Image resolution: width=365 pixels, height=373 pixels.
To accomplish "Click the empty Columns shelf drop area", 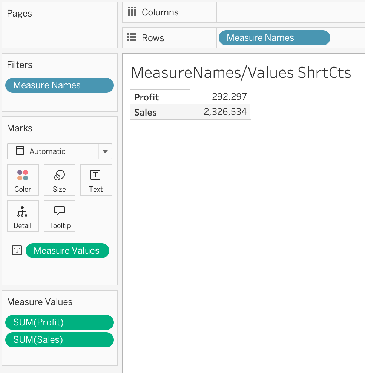I will 291,12.
